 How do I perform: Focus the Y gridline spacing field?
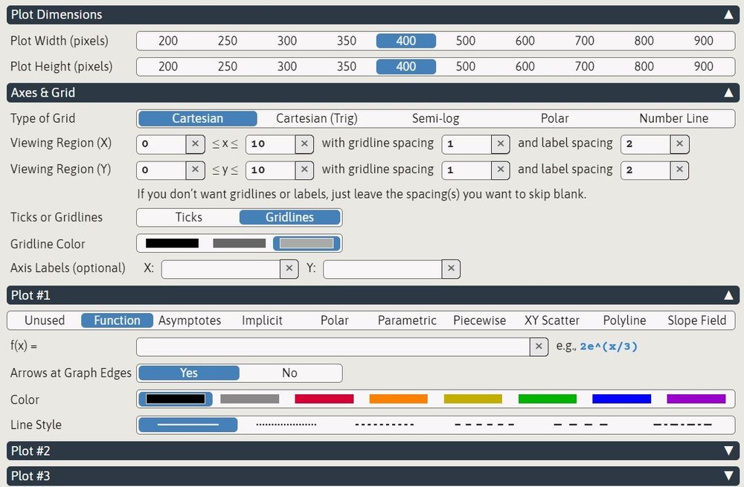coord(466,170)
